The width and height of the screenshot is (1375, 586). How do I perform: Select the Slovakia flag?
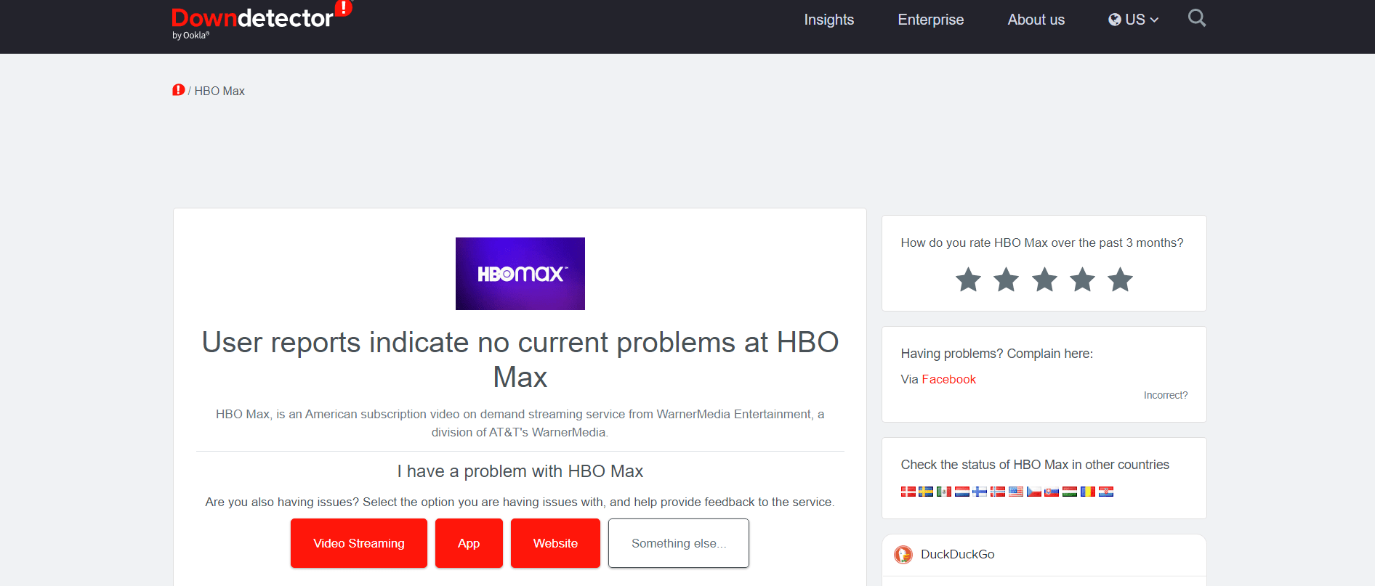point(1052,492)
